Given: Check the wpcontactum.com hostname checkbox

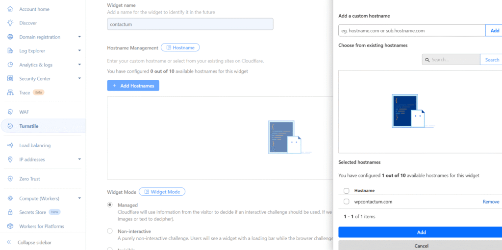Looking at the screenshot, I should coord(347,202).
